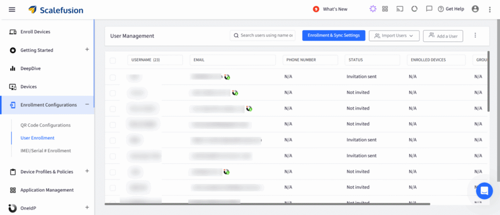Click the vertical dots menu in User Management

(x=475, y=36)
